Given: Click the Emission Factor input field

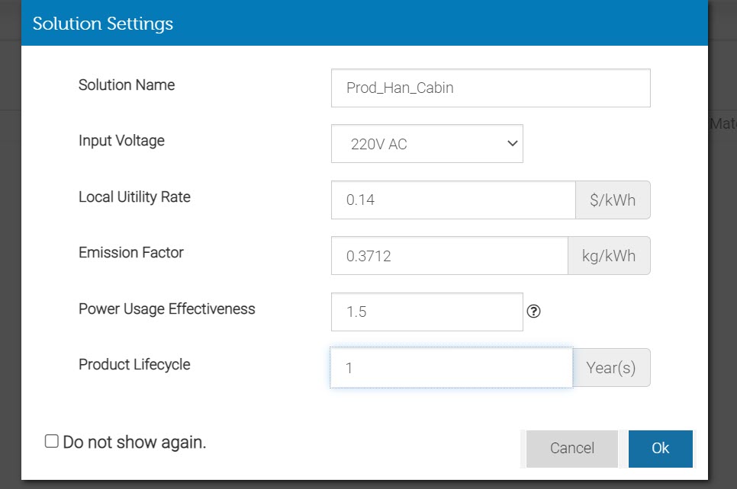Looking at the screenshot, I should 449,256.
